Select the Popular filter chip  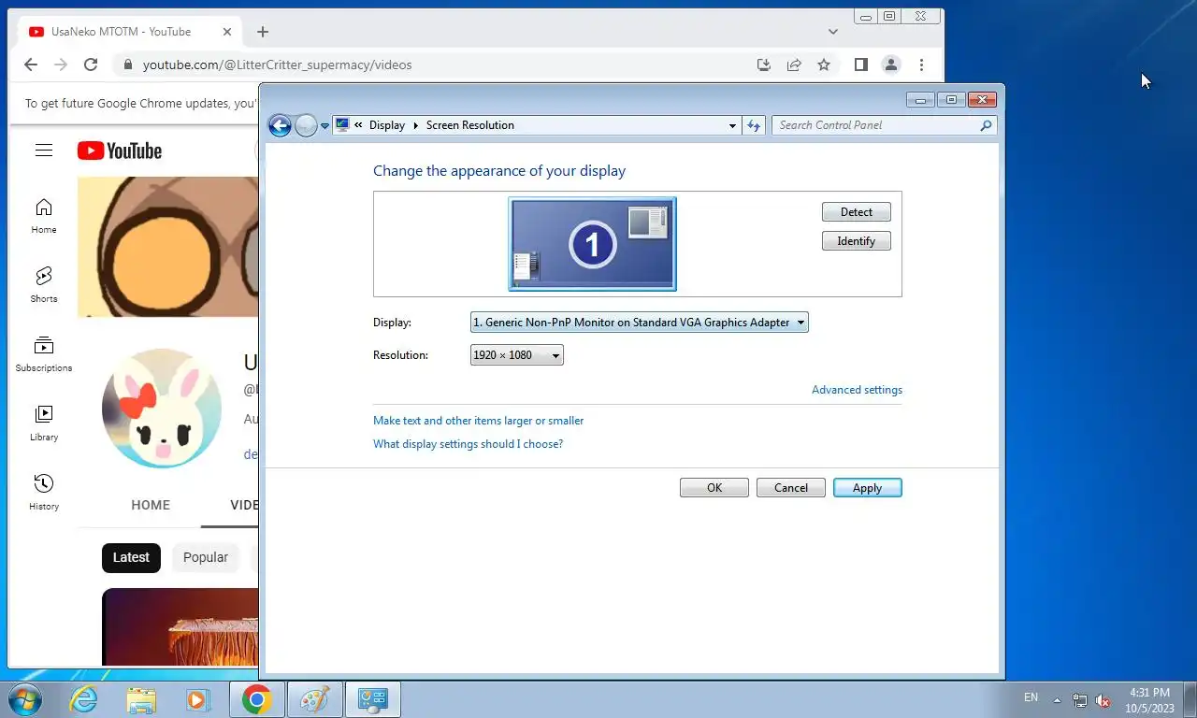click(205, 557)
